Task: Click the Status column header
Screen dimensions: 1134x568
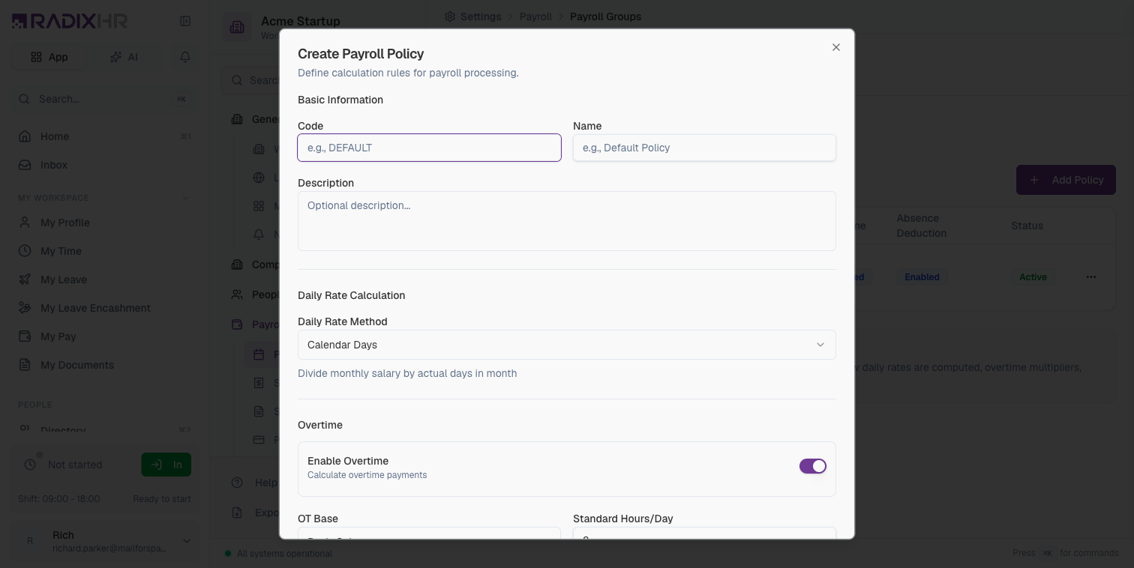Action: [1027, 226]
